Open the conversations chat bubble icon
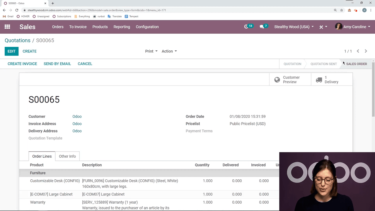 (x=263, y=27)
